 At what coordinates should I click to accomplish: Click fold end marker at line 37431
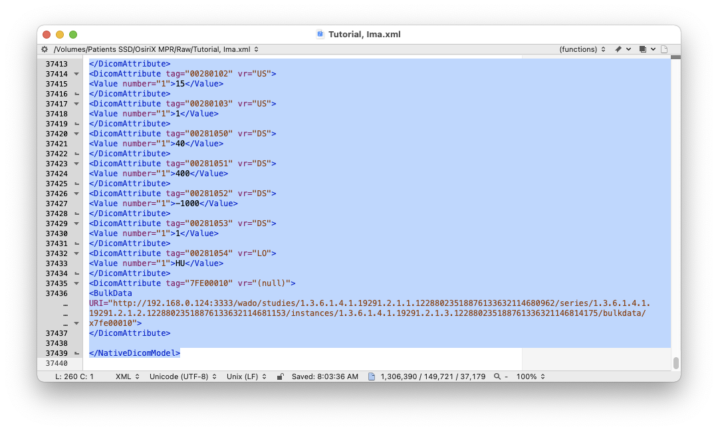point(76,243)
